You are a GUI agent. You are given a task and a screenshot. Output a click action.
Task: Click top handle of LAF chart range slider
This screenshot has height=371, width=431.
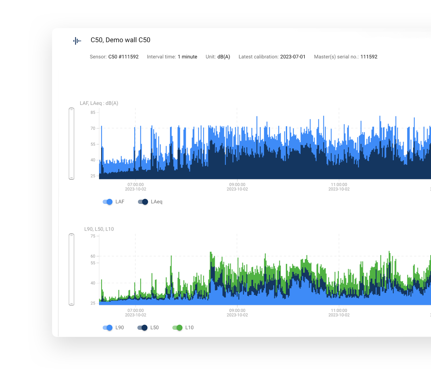(72, 110)
